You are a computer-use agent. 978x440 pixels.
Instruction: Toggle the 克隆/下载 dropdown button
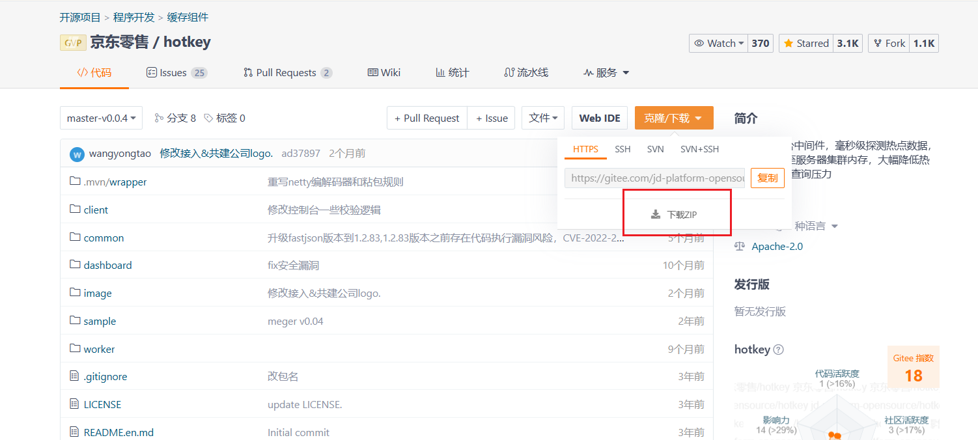click(x=674, y=118)
